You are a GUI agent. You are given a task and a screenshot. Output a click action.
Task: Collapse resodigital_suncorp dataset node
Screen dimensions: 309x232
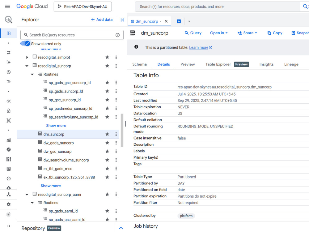[27, 66]
